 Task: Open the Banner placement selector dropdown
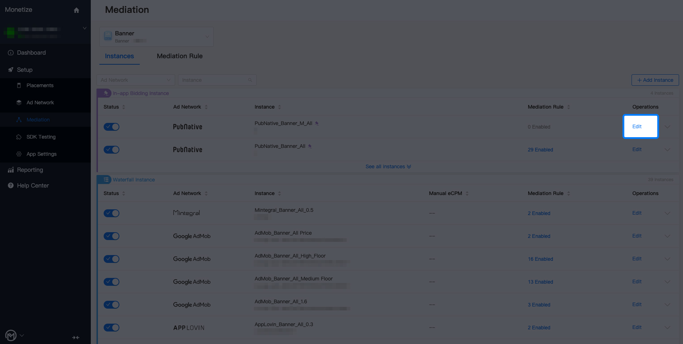coord(157,37)
